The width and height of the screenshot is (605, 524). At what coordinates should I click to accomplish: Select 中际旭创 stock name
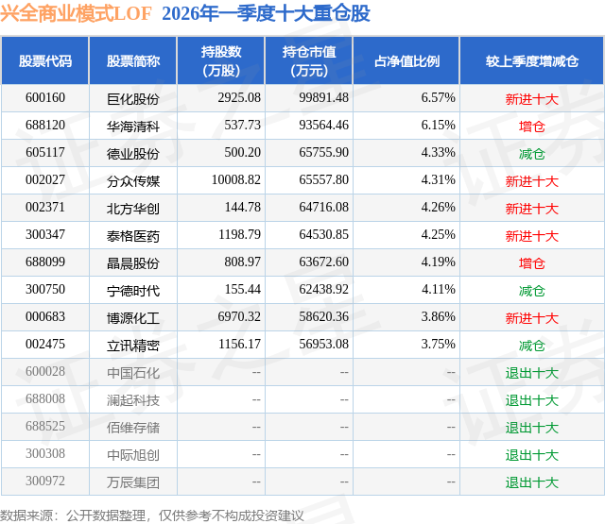click(133, 455)
